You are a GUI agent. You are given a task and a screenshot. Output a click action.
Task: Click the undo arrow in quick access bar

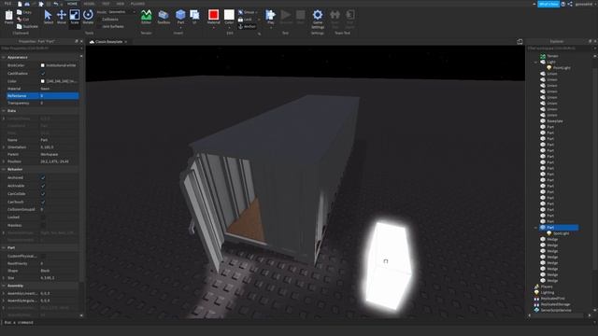[x=56, y=4]
